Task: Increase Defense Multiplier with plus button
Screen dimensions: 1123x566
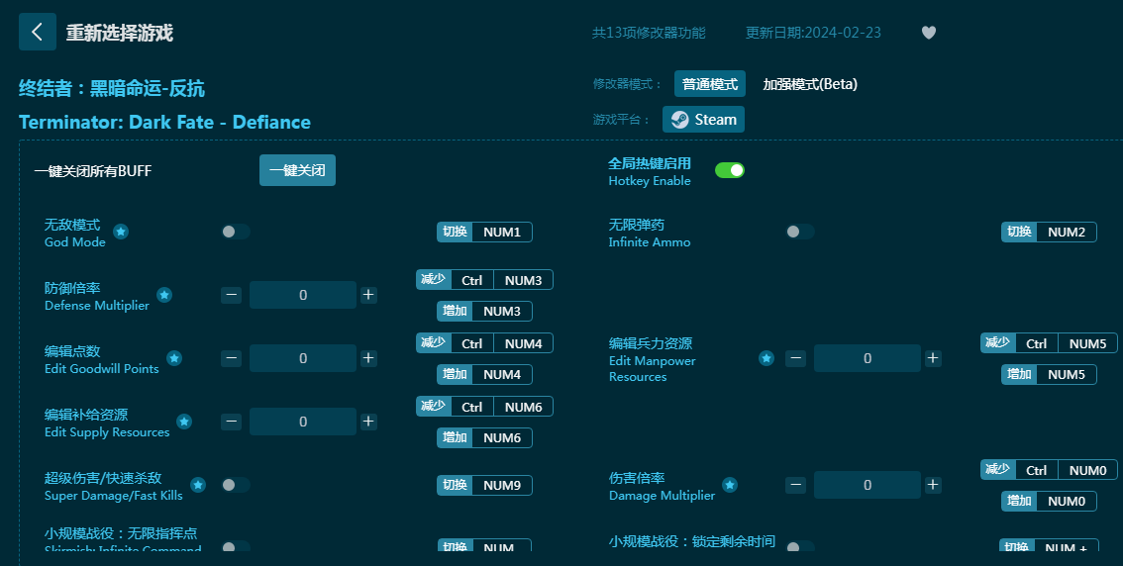Action: 368,295
